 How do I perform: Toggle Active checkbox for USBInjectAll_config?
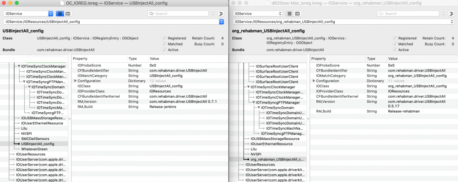click(164, 50)
